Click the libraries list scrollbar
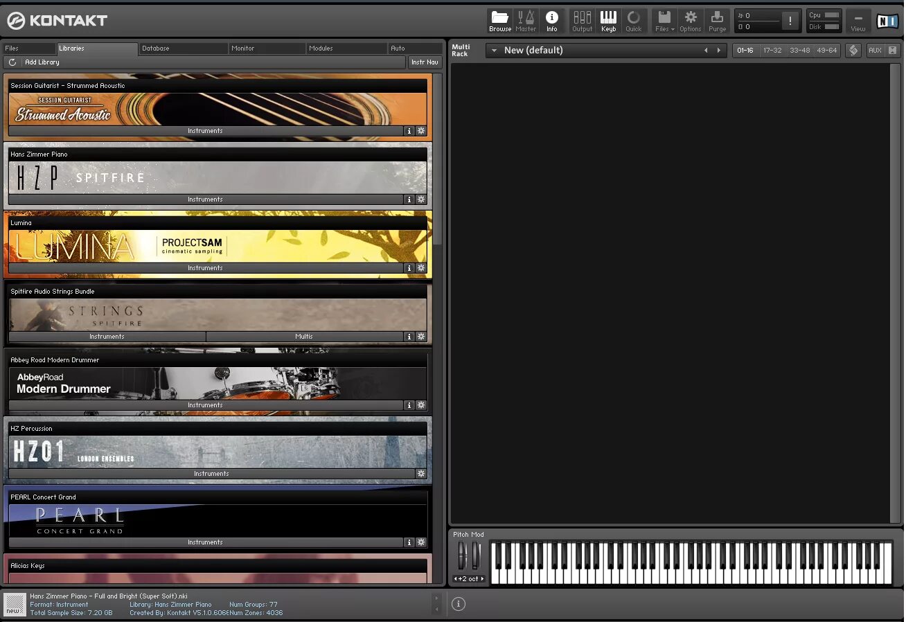The width and height of the screenshot is (906, 622). (x=437, y=159)
